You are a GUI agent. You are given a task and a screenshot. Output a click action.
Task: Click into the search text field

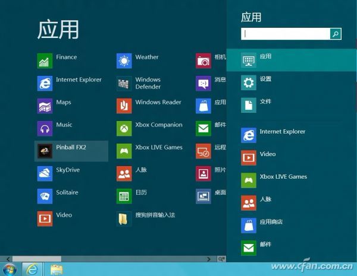point(286,34)
